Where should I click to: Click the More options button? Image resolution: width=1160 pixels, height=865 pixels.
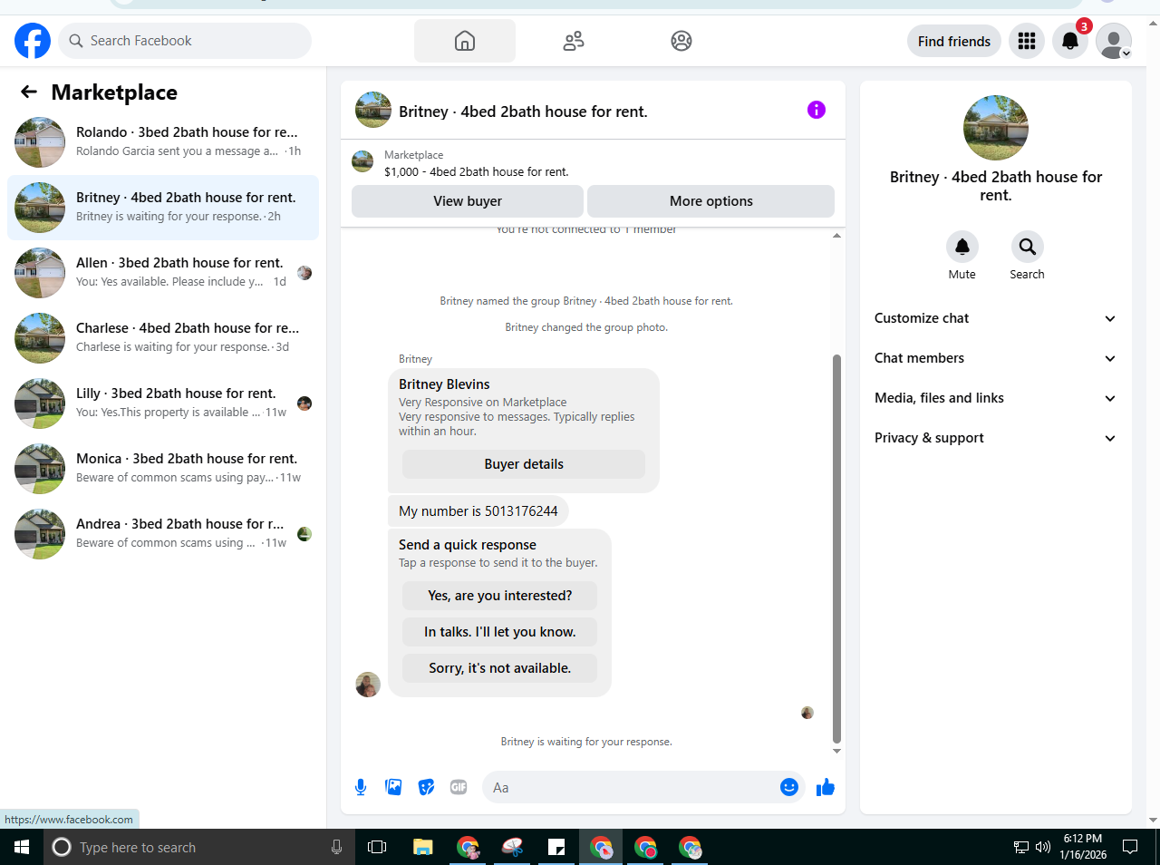click(x=711, y=201)
